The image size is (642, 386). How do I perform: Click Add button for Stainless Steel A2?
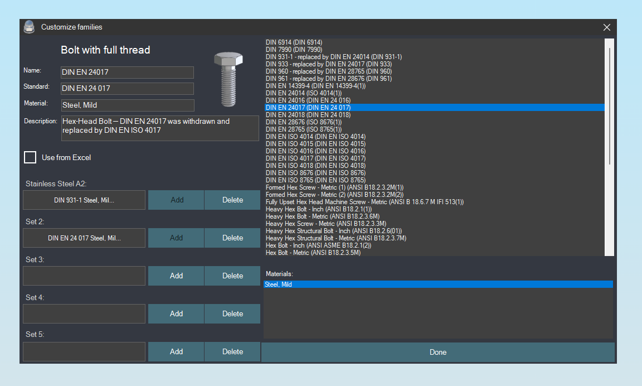point(176,200)
